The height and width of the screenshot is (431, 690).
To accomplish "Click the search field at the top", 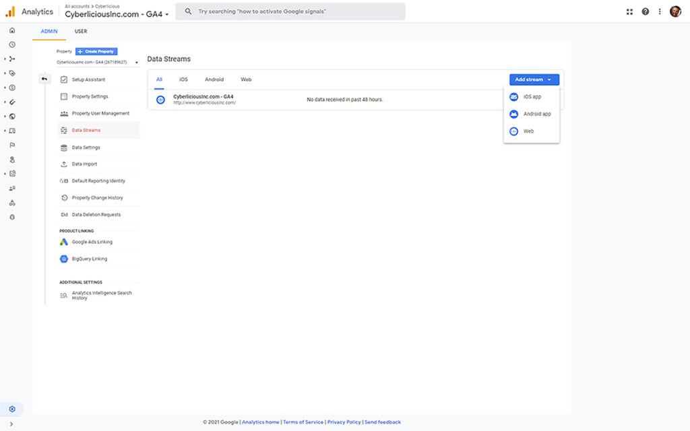I will coord(290,11).
